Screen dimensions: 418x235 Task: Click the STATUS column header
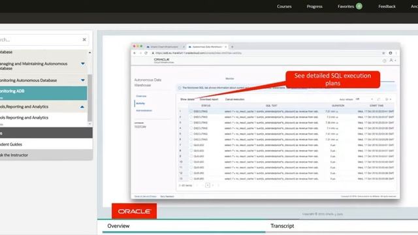click(206, 106)
